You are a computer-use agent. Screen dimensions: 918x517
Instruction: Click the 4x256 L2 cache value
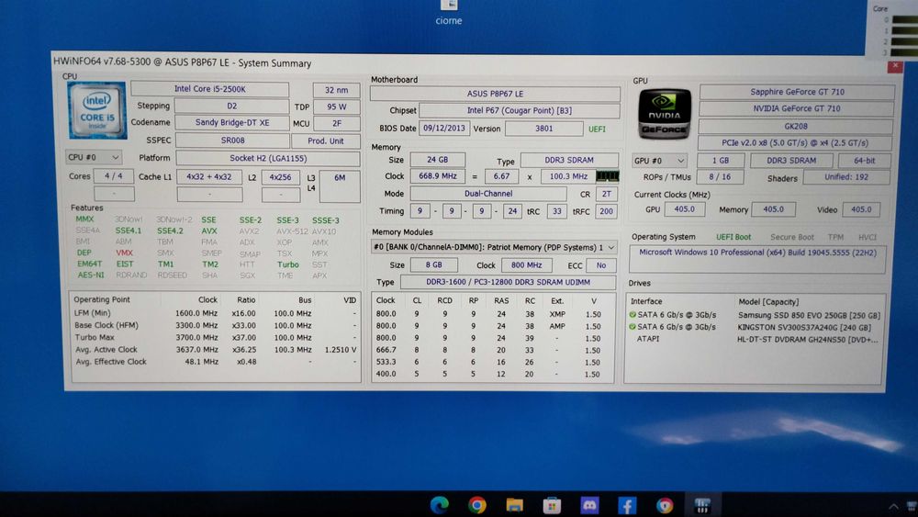pos(280,177)
